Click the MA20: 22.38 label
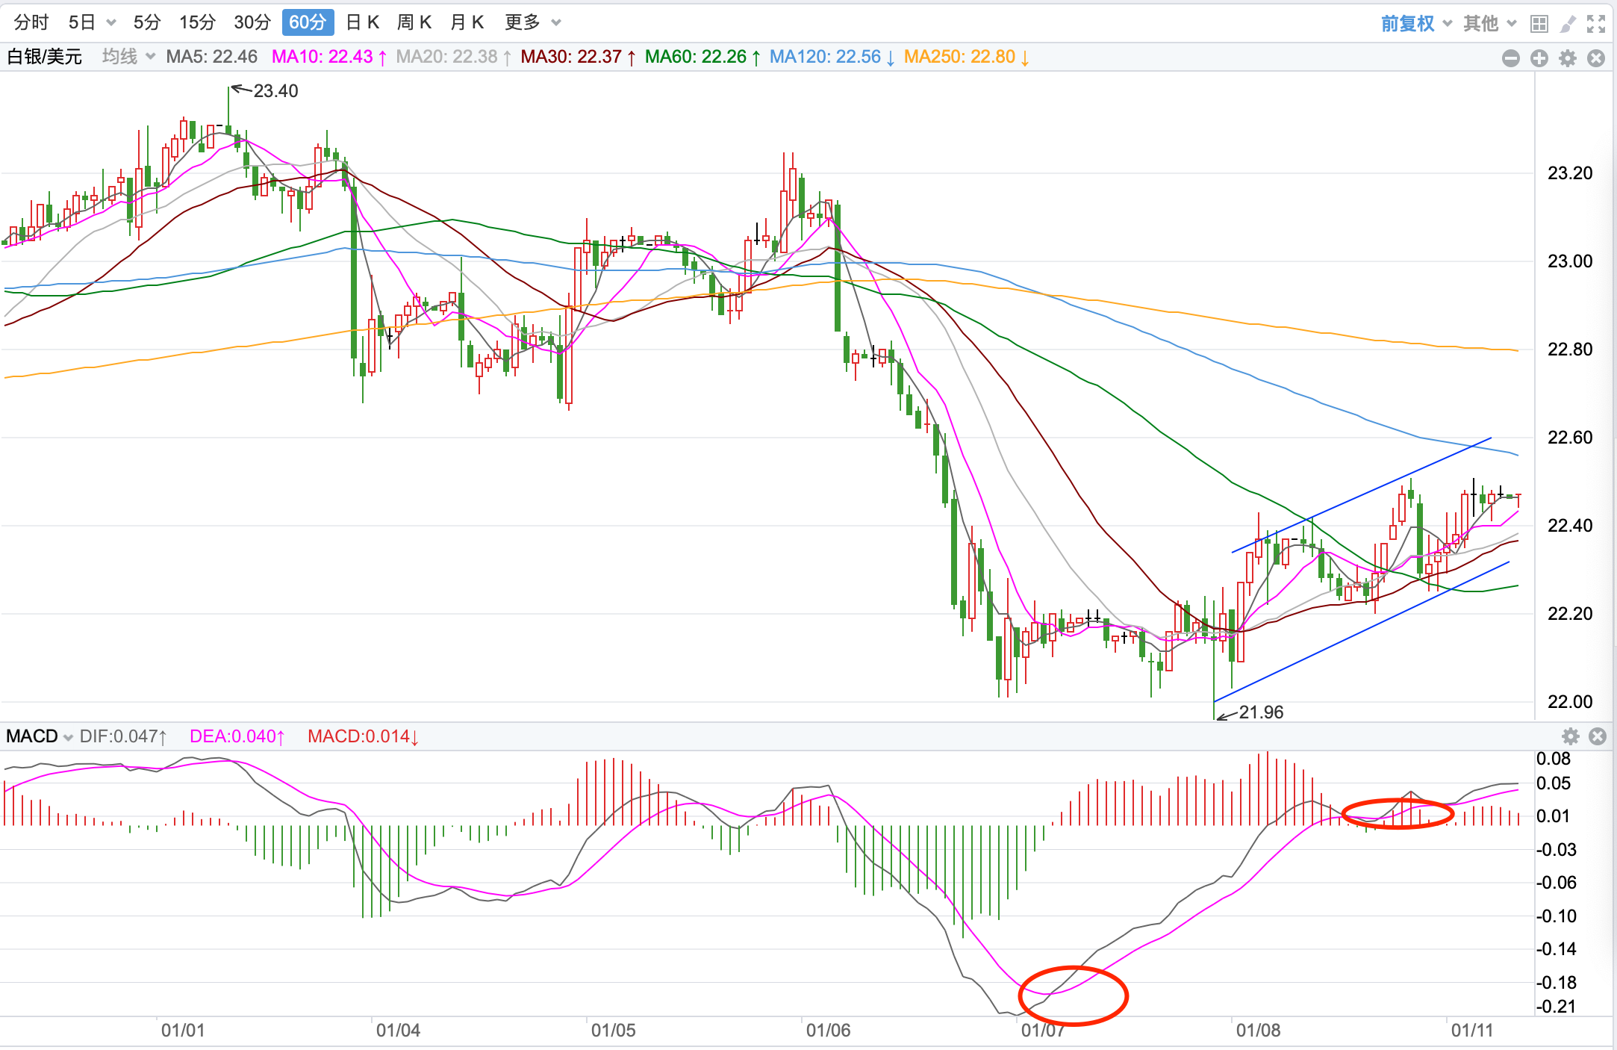The height and width of the screenshot is (1050, 1617). point(453,57)
